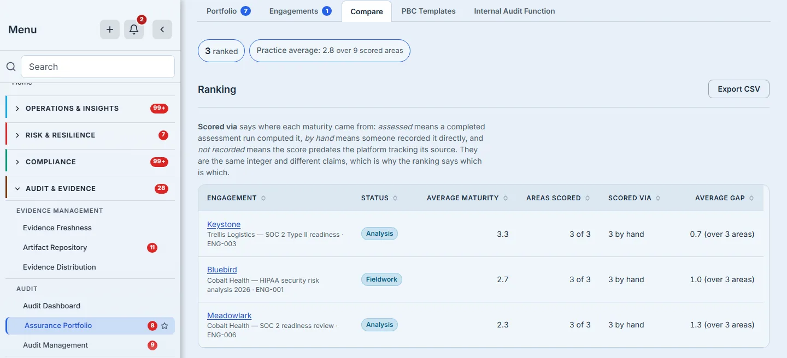The width and height of the screenshot is (787, 358).
Task: Click Trellis Logistics SOC 2 Type II description
Action: click(x=275, y=239)
